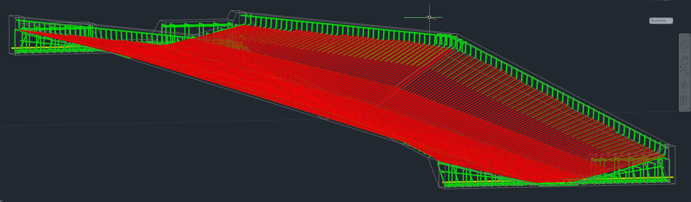Start the Orbit tool
Screen dimensions: 691x202
coord(684,85)
